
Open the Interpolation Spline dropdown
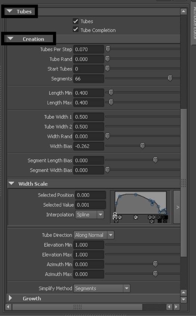click(x=89, y=215)
